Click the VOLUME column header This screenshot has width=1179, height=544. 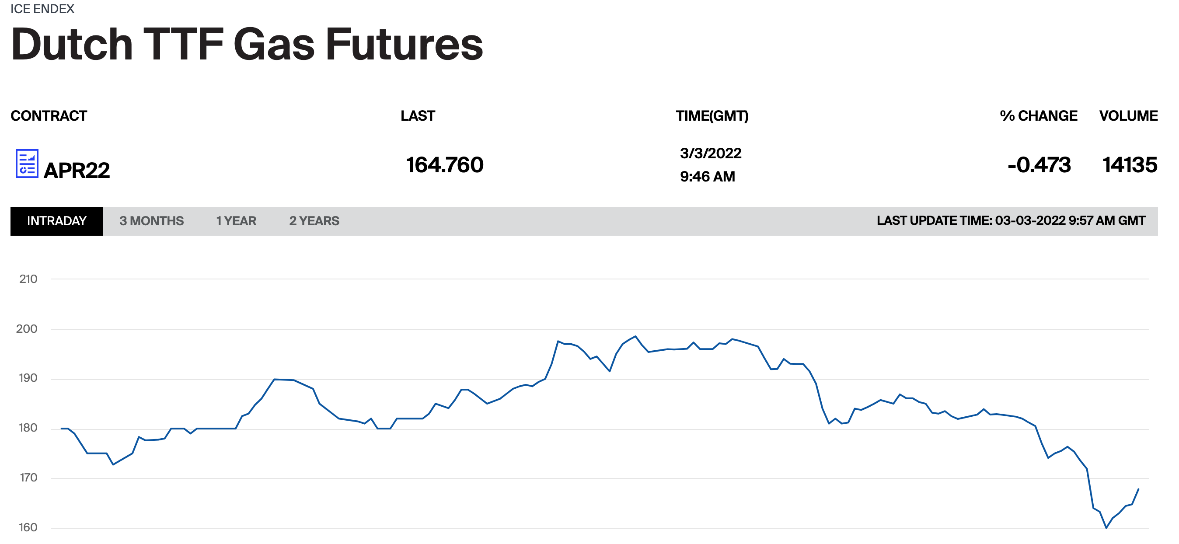pyautogui.click(x=1128, y=116)
